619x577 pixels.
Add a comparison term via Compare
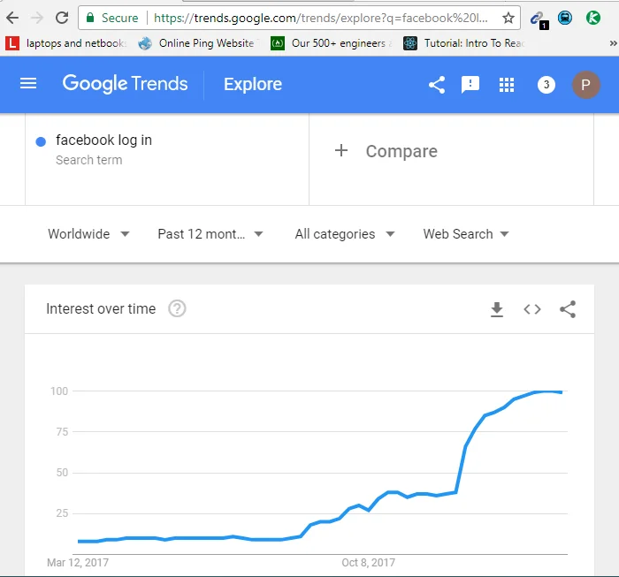[401, 151]
